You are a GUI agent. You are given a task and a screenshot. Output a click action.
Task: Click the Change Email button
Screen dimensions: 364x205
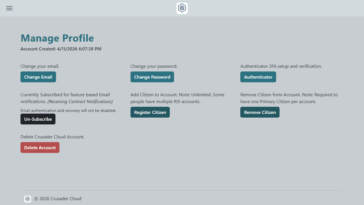click(x=38, y=77)
